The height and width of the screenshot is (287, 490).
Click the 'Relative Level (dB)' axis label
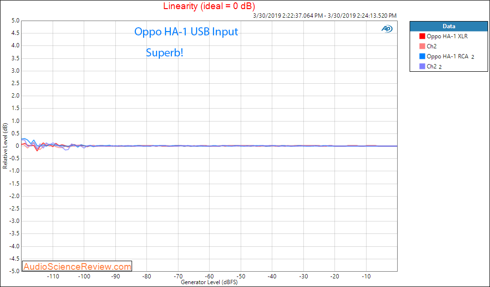tap(5, 146)
